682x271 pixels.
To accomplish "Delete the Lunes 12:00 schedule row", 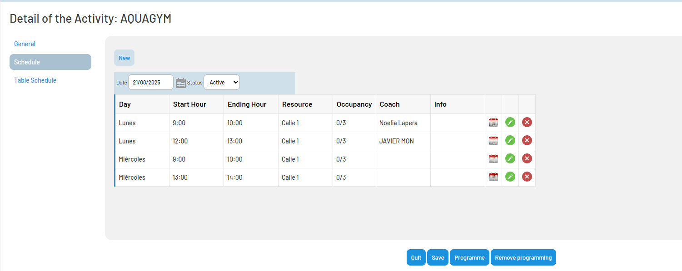I will pos(527,140).
